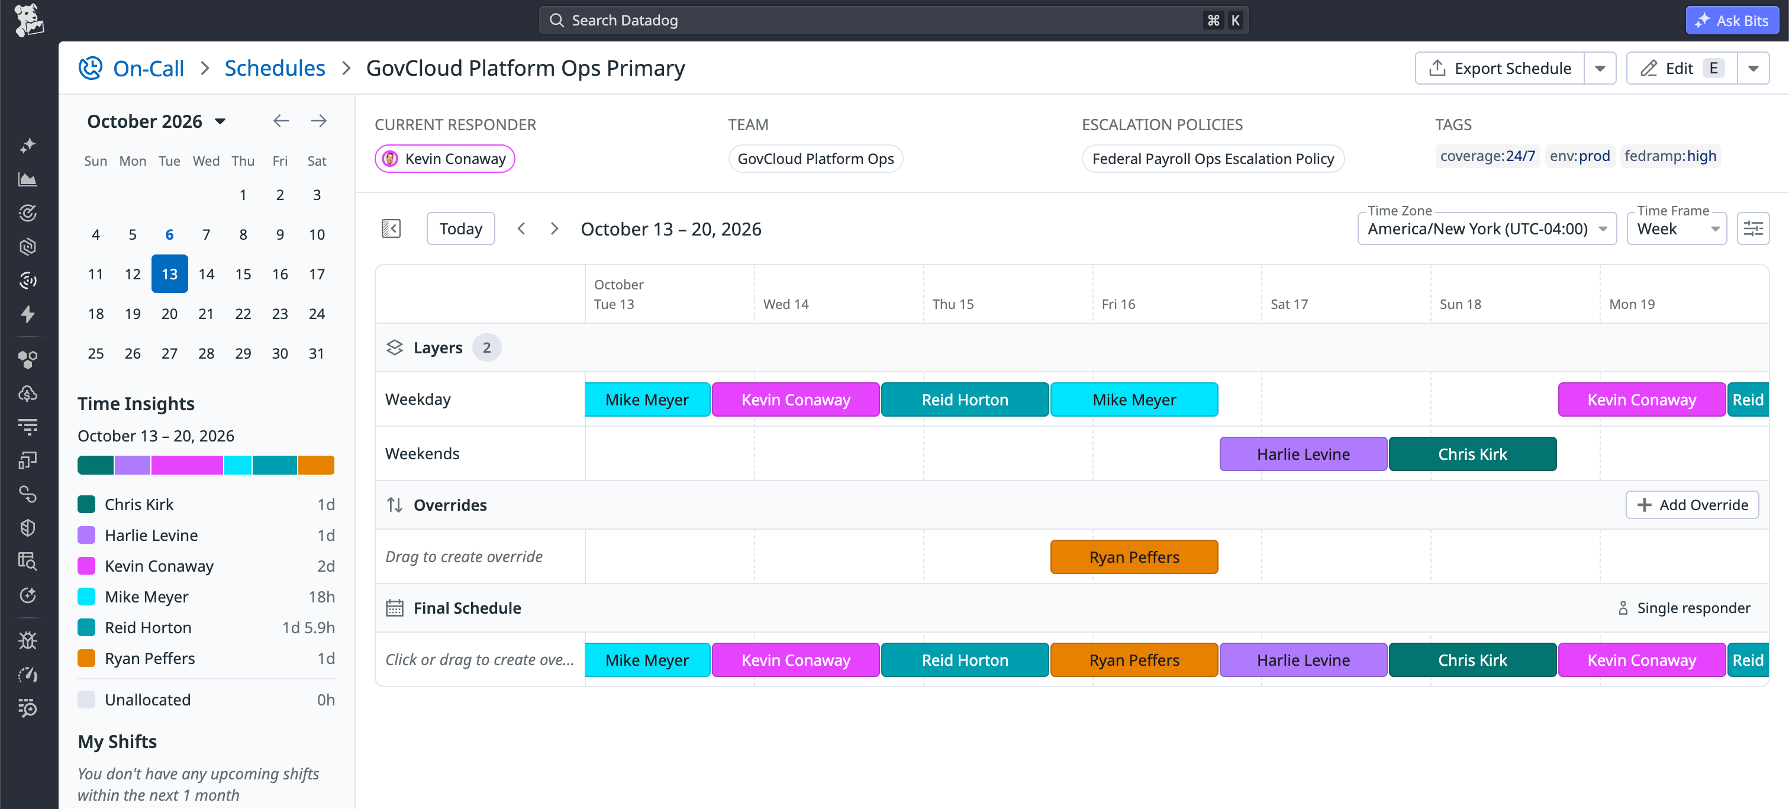The image size is (1789, 809).
Task: Select October 6 in mini calendar
Action: pyautogui.click(x=169, y=235)
